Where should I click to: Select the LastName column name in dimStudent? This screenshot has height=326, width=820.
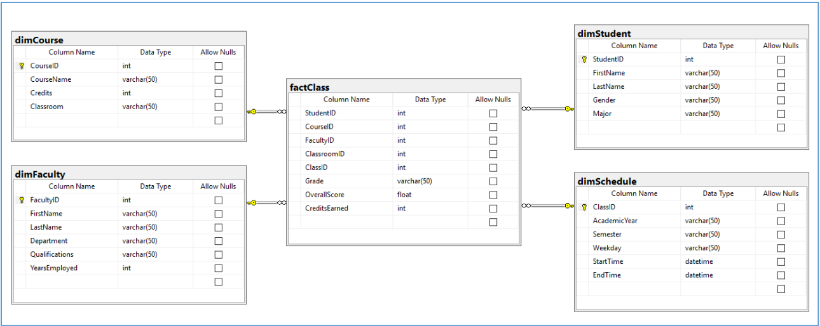pos(608,87)
